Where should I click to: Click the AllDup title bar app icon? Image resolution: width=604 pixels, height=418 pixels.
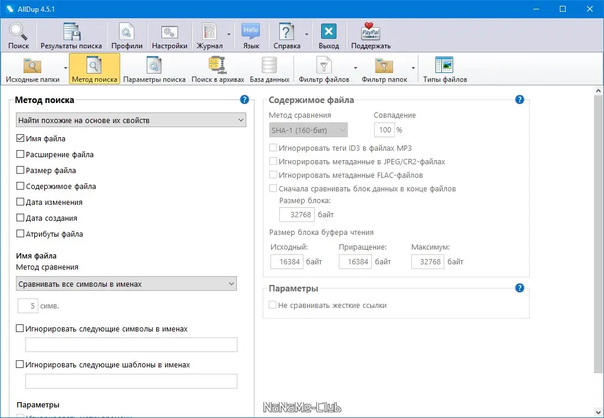click(9, 9)
